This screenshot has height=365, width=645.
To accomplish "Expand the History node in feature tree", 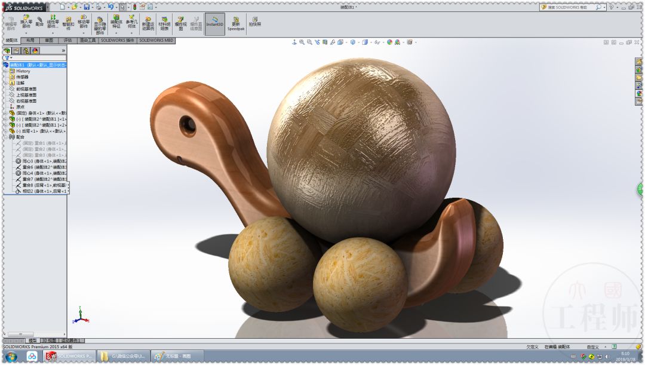I will click(5, 71).
